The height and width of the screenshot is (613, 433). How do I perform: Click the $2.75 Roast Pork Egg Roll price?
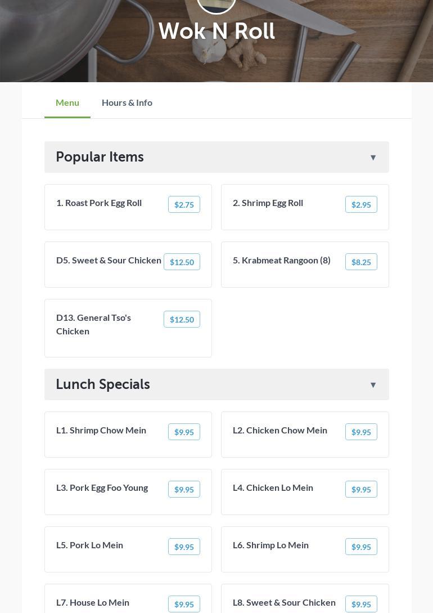[x=184, y=204]
